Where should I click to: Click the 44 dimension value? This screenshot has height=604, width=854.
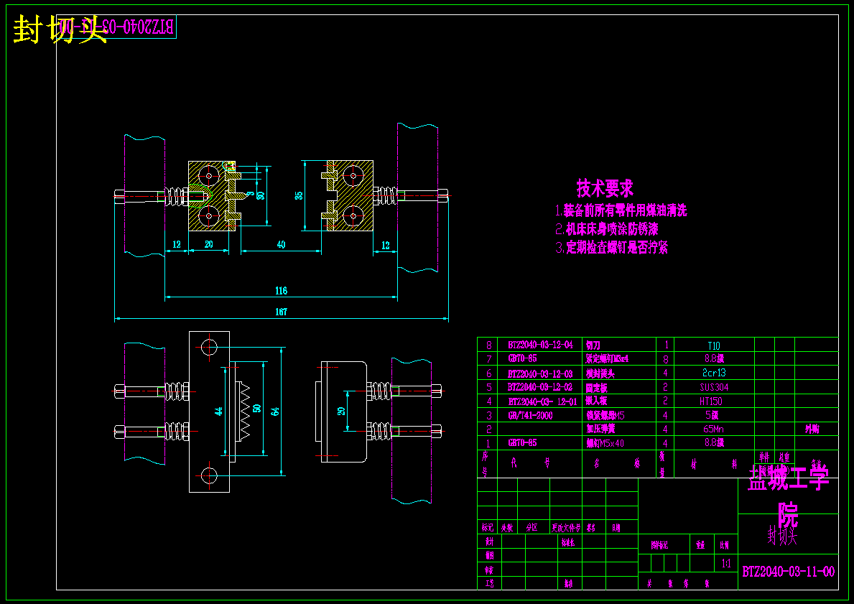tap(218, 412)
